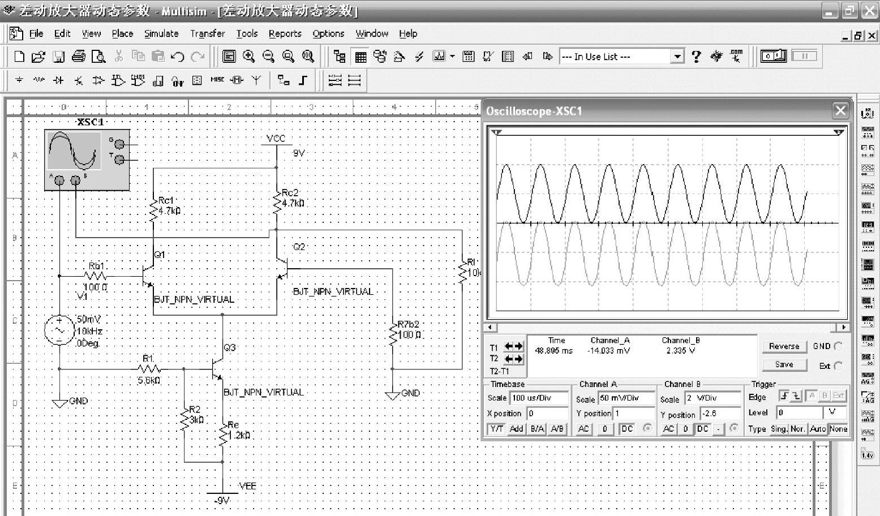Image resolution: width=880 pixels, height=516 pixels.
Task: Open the File menu
Action: point(36,33)
